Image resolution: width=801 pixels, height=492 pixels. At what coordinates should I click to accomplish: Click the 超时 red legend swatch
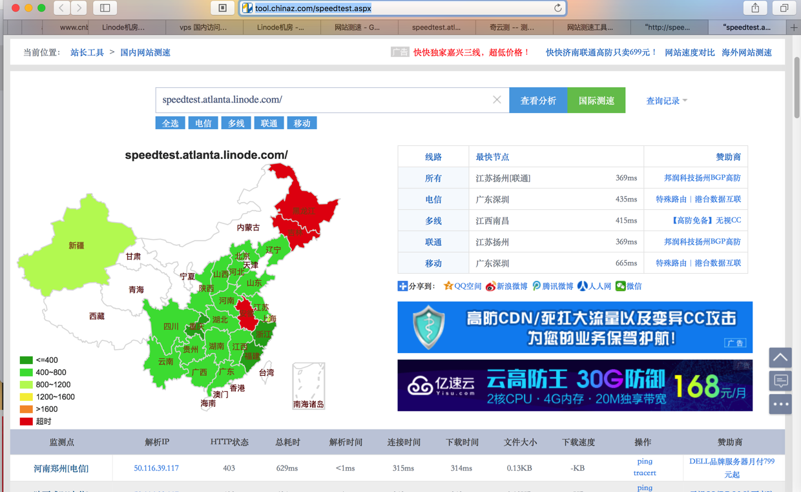point(26,422)
